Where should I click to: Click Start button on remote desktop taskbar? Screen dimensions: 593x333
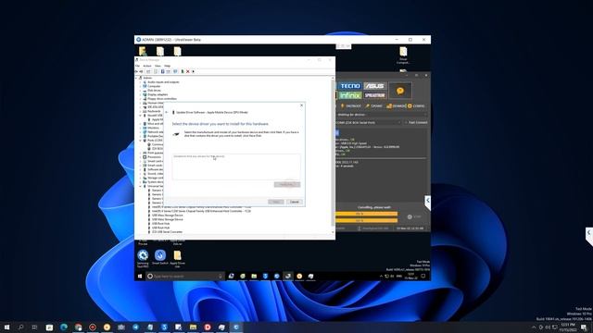pos(140,277)
